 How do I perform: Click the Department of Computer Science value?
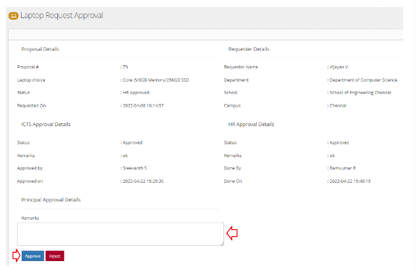(363, 80)
